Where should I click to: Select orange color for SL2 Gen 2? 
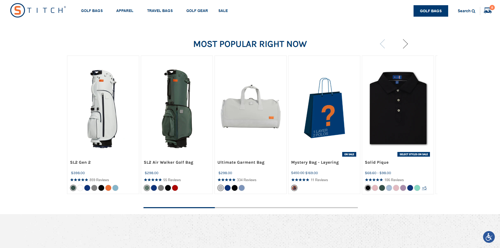click(x=108, y=188)
